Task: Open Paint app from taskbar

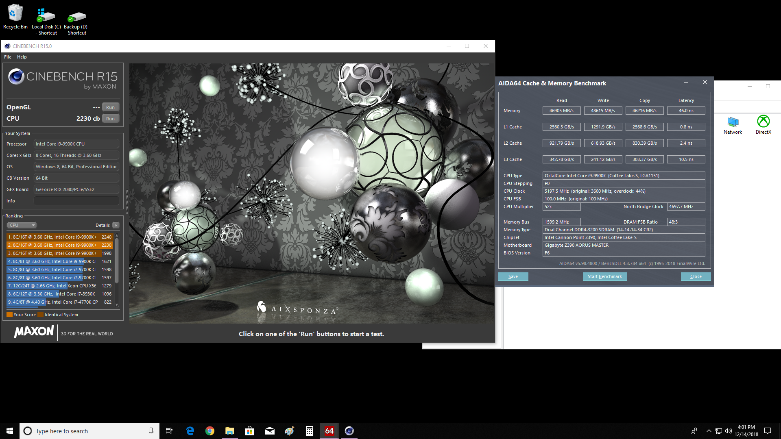Action: click(x=289, y=431)
